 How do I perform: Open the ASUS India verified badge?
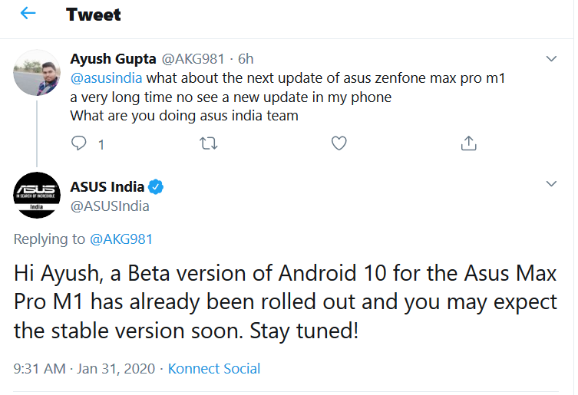tap(156, 187)
